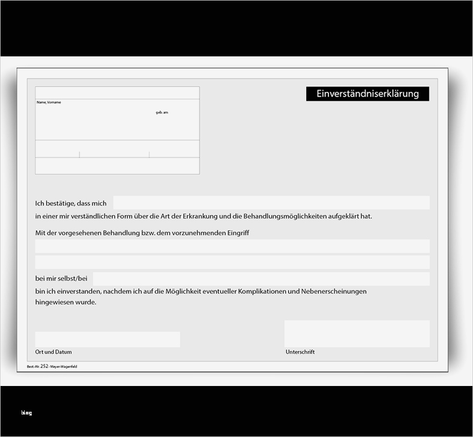Click the bin ich einverstanden paragraph
Screen dimensions: 473x437
coord(200,291)
